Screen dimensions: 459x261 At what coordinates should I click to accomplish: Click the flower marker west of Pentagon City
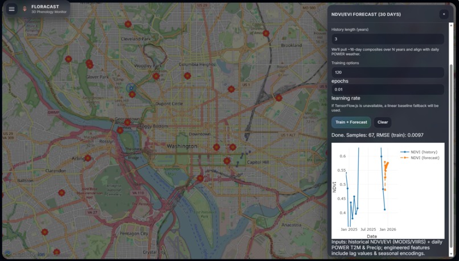click(44, 232)
